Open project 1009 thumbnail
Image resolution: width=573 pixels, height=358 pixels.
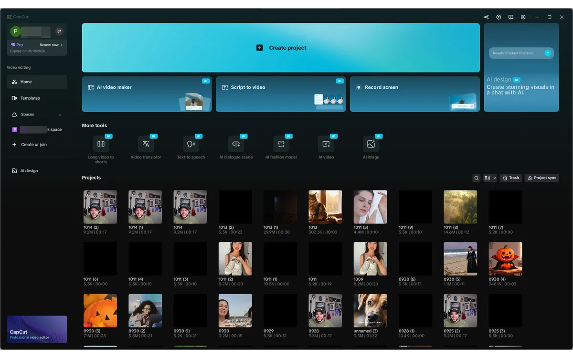[371, 259]
